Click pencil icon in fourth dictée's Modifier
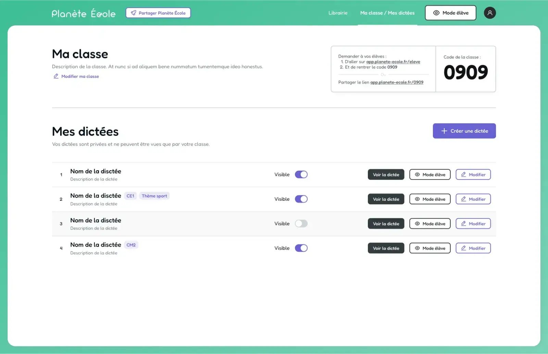This screenshot has width=548, height=354. pyautogui.click(x=463, y=248)
